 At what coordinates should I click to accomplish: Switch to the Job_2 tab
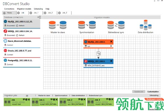pos(50,13)
